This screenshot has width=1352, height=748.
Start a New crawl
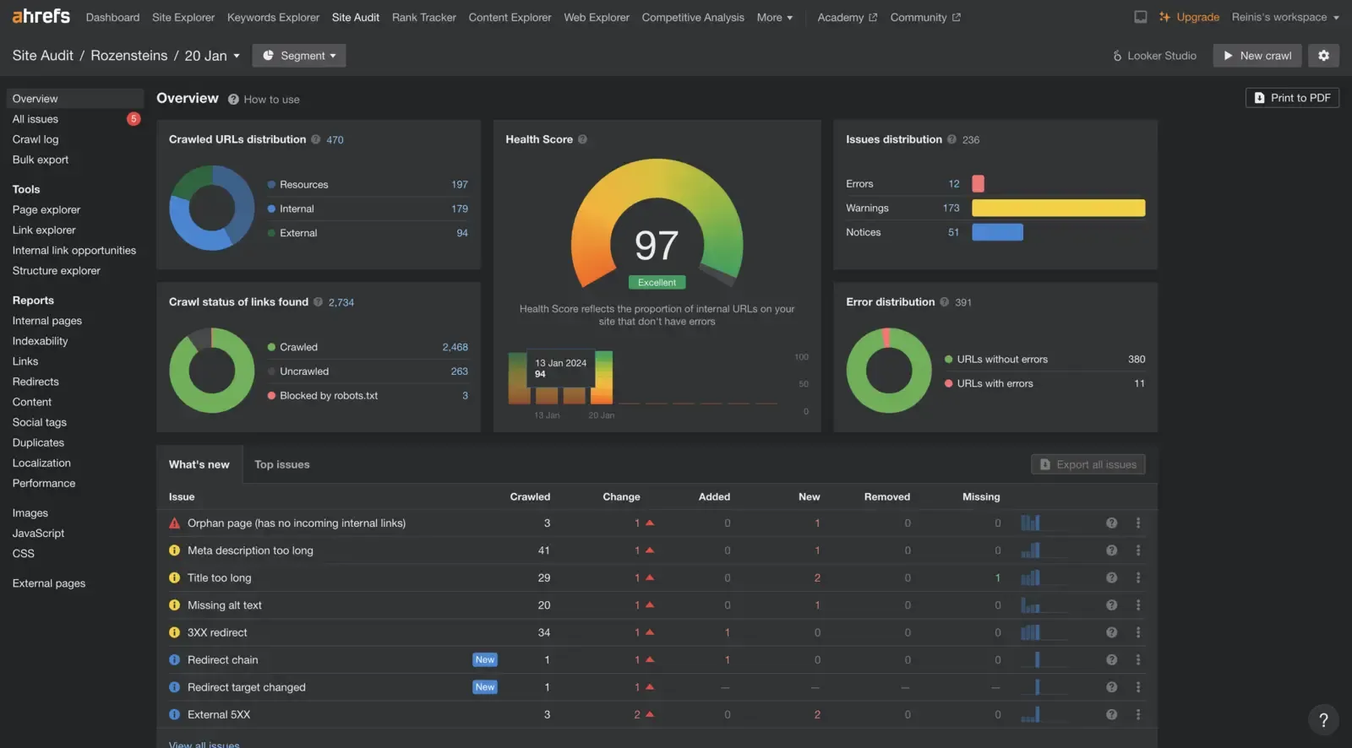pyautogui.click(x=1257, y=56)
